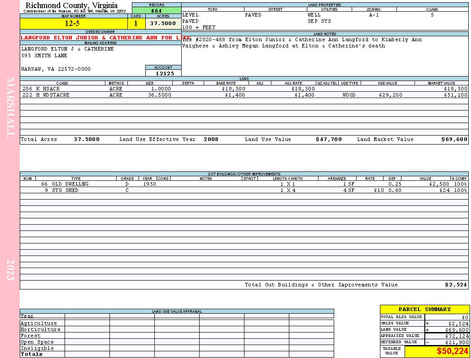This screenshot has width=471, height=358.
Task: Click the deeded owner name in red
Action: [105, 38]
